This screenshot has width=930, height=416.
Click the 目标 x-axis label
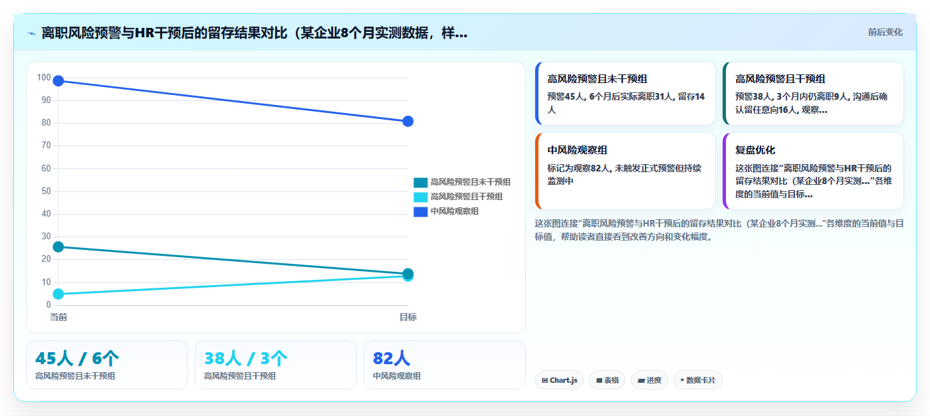(x=408, y=318)
